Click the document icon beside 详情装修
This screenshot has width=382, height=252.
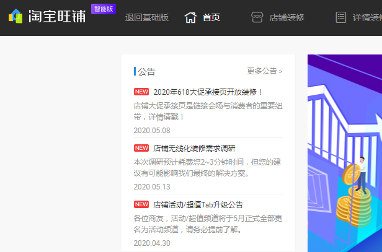click(341, 17)
